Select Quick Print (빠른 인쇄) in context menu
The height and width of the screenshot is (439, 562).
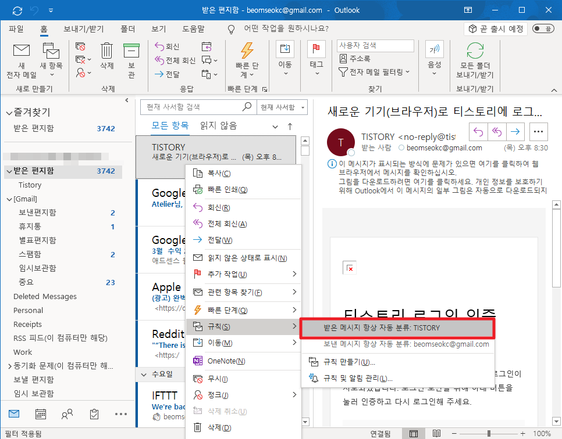(243, 190)
